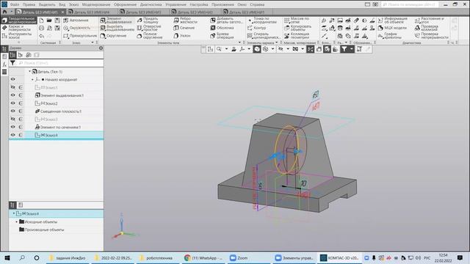Run Проверка непрерывности check
Viewport: 470px width, 264px height.
coord(432,36)
